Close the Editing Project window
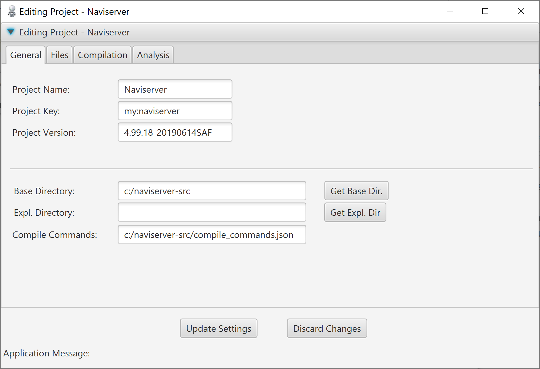 click(x=521, y=11)
